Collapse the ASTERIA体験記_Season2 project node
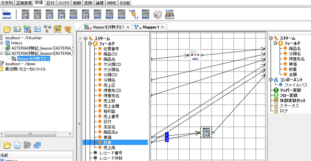The height and width of the screenshot is (161, 311). (x=2, y=53)
